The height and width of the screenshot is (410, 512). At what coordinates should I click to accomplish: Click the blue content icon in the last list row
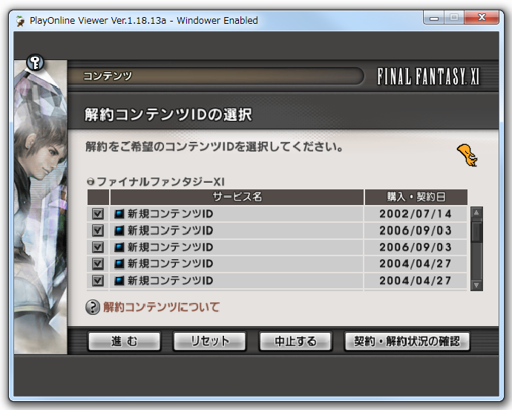[x=119, y=281]
